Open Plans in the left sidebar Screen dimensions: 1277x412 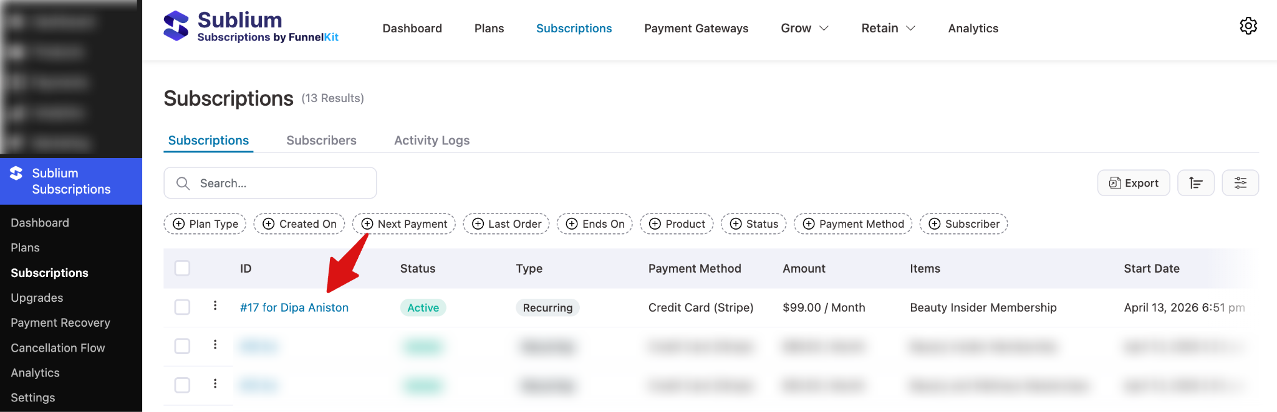25,248
